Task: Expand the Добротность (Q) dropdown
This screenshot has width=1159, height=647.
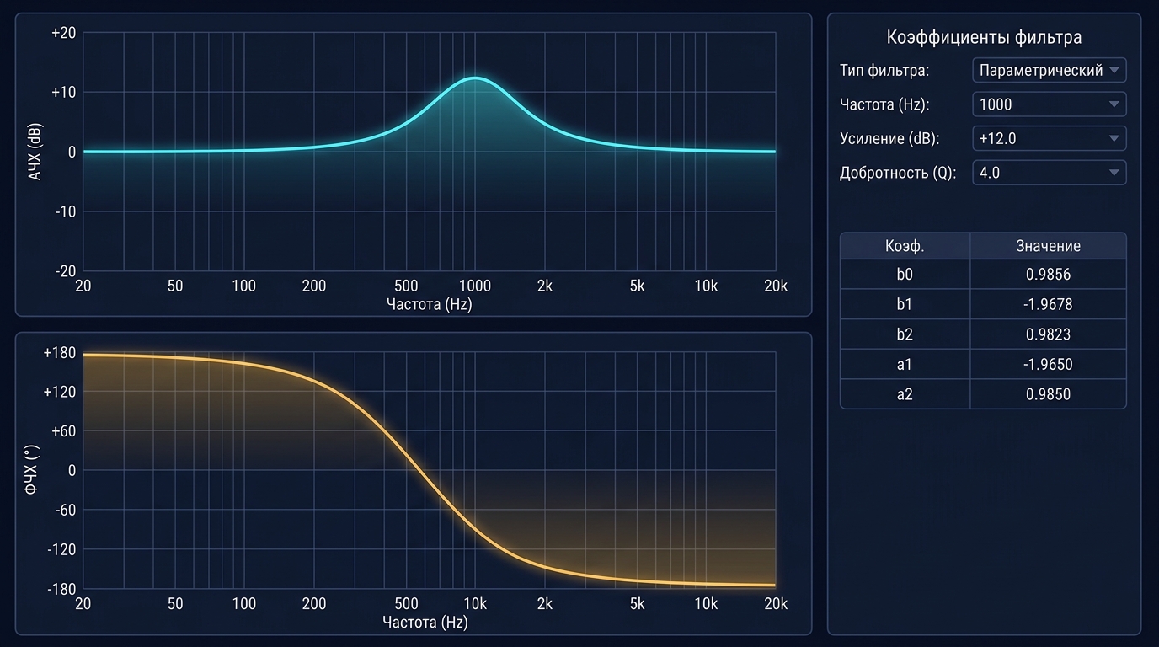Action: coord(1049,172)
